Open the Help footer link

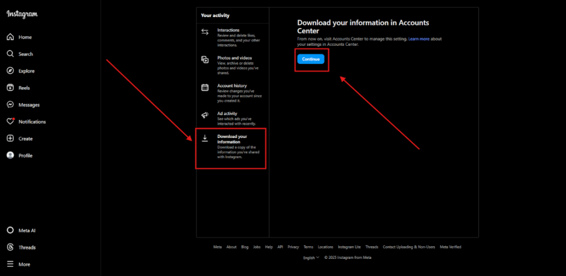click(x=269, y=247)
